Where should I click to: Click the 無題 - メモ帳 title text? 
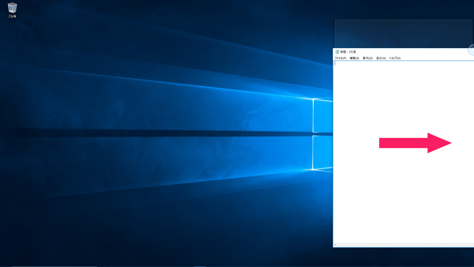pos(348,52)
